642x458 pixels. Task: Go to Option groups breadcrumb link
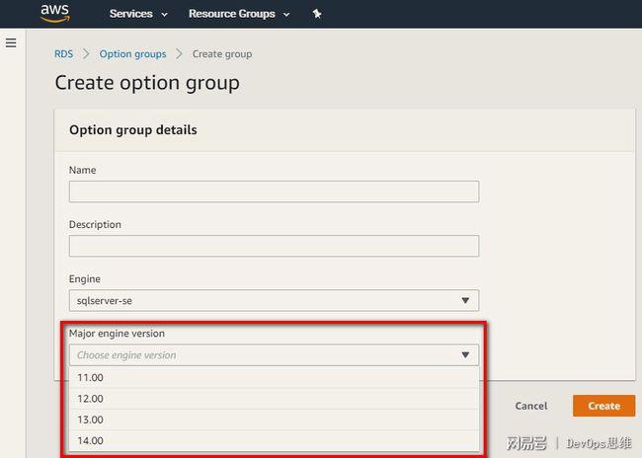132,54
